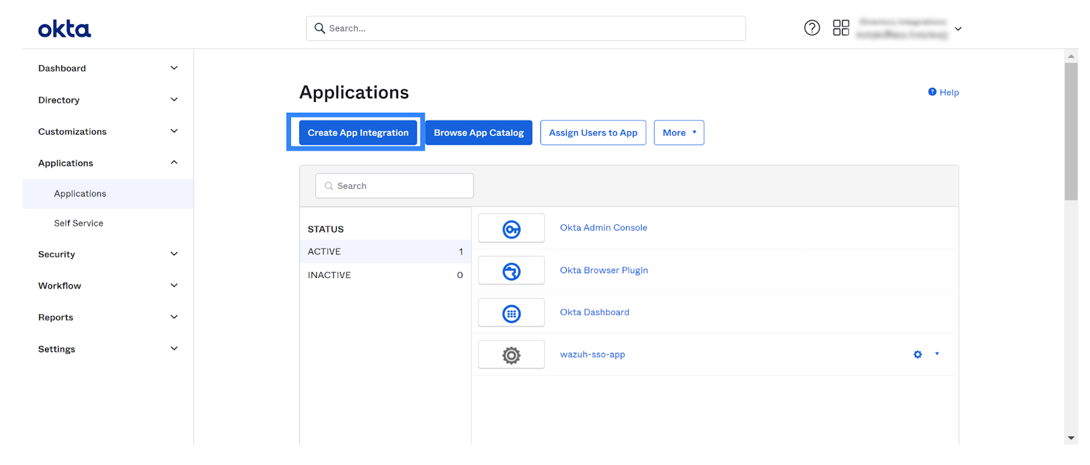
Task: Click the Okta Browser Plugin app icon
Action: coord(512,271)
